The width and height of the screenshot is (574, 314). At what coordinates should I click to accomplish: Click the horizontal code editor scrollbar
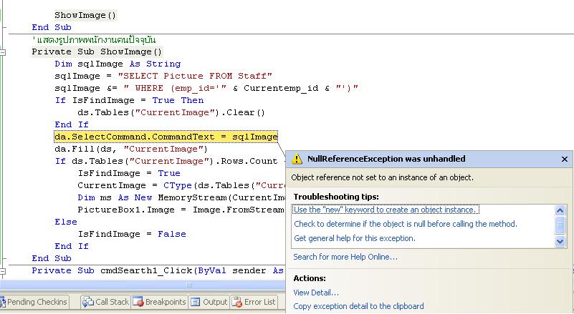click(189, 285)
